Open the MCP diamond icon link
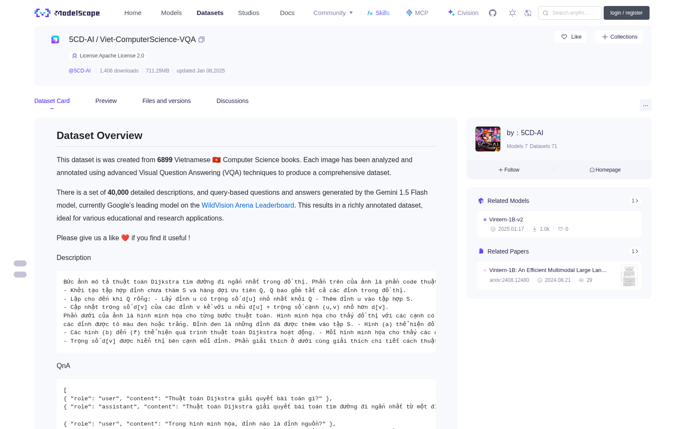The image size is (686, 429). (409, 13)
